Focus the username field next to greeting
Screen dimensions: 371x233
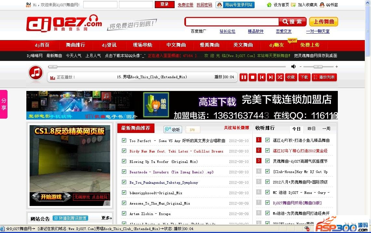point(100,5)
